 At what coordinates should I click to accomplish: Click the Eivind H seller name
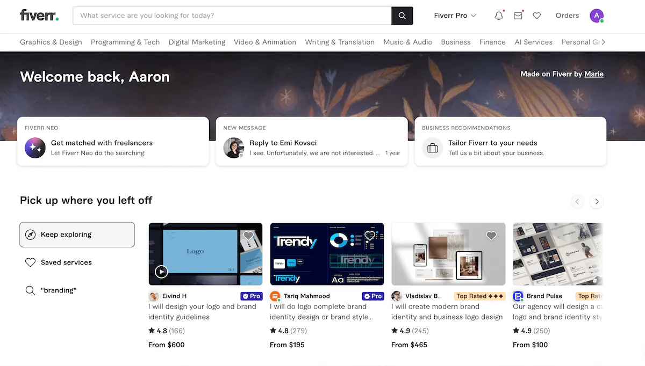tap(175, 296)
